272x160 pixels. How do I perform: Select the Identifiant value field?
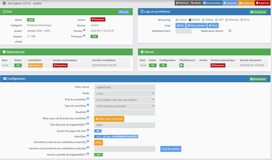coord(116,137)
